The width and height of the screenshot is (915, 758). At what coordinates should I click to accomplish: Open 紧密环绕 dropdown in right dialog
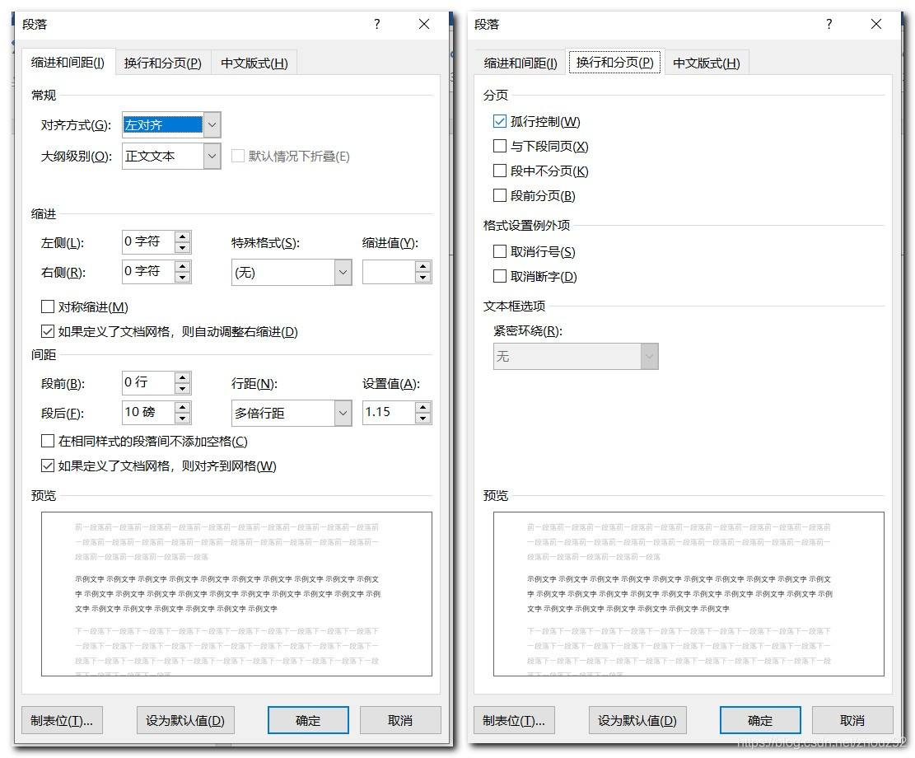649,356
